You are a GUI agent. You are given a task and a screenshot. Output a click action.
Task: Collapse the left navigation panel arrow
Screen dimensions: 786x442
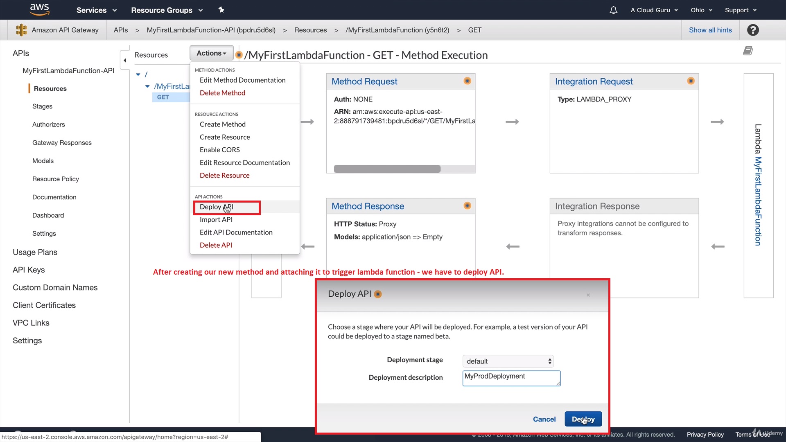(x=125, y=61)
